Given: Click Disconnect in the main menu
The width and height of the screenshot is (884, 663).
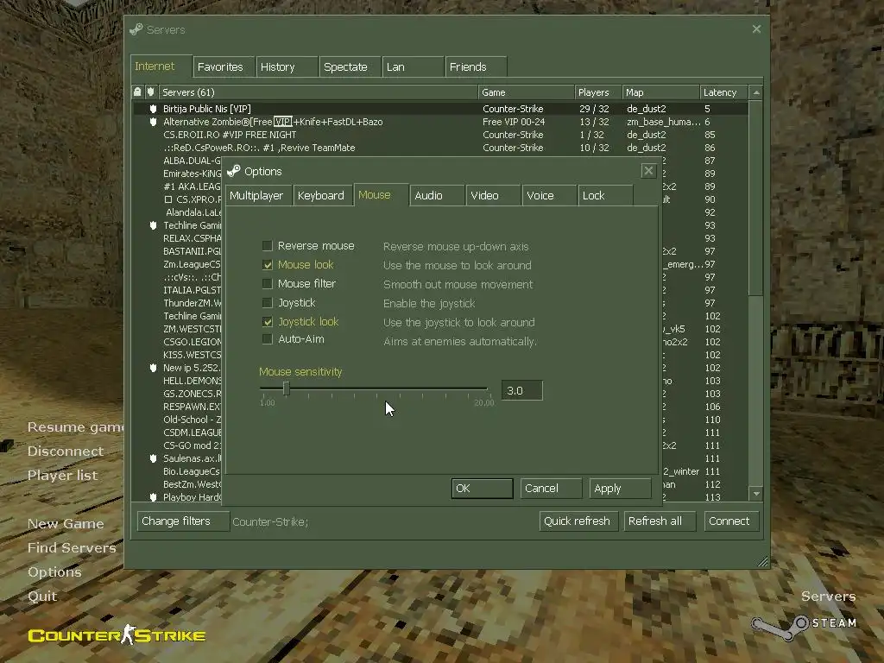Looking at the screenshot, I should (66, 451).
